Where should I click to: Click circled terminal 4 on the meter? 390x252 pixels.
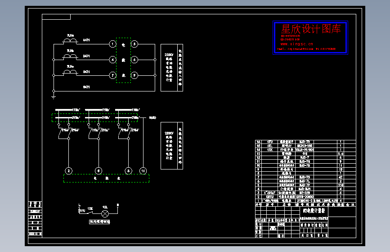[112, 60]
